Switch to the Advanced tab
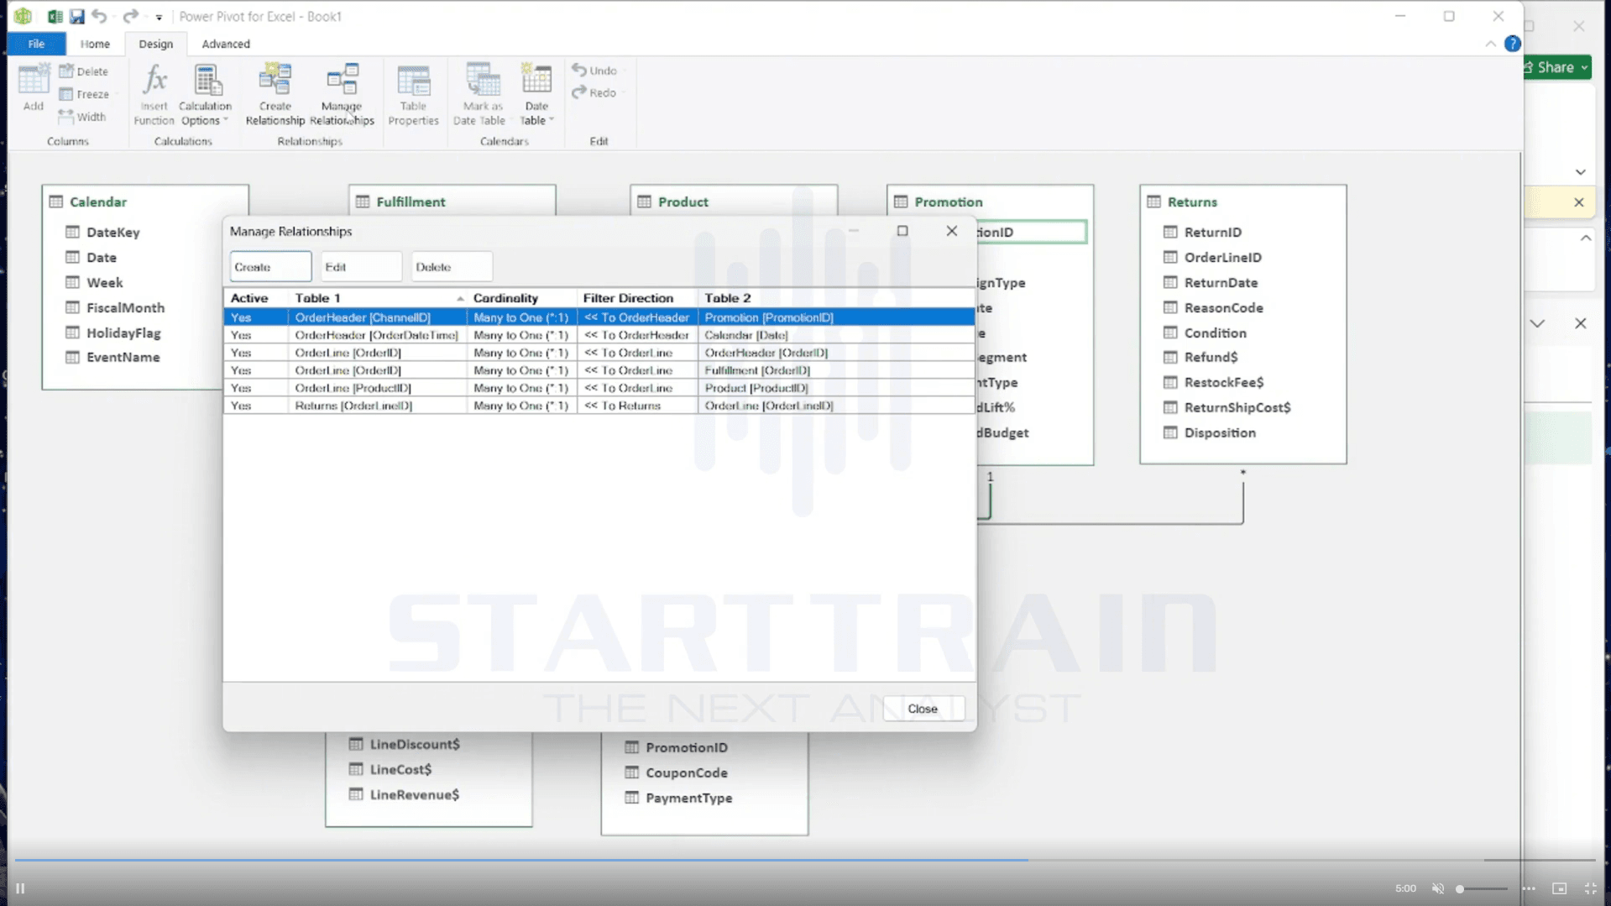 pos(226,44)
